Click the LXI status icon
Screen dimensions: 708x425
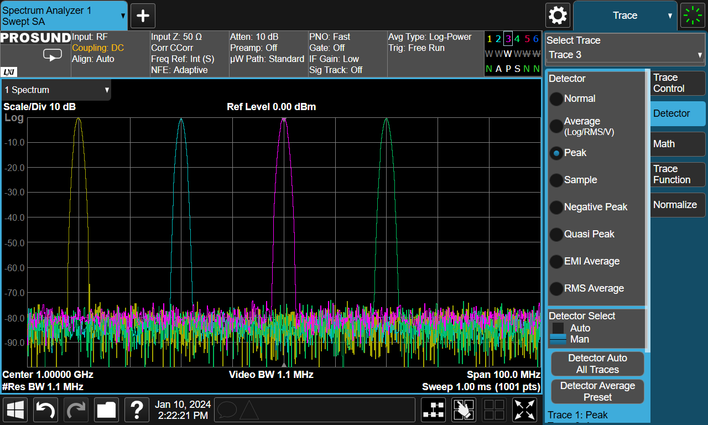[9, 72]
